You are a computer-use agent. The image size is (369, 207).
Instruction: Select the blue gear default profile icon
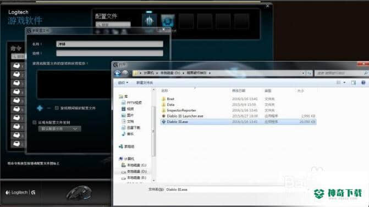coord(168,21)
